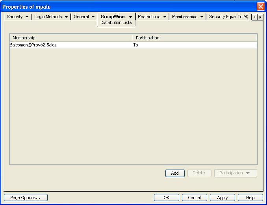The width and height of the screenshot is (267, 205).
Task: Switch to the Login Methods tab
Action: click(48, 17)
